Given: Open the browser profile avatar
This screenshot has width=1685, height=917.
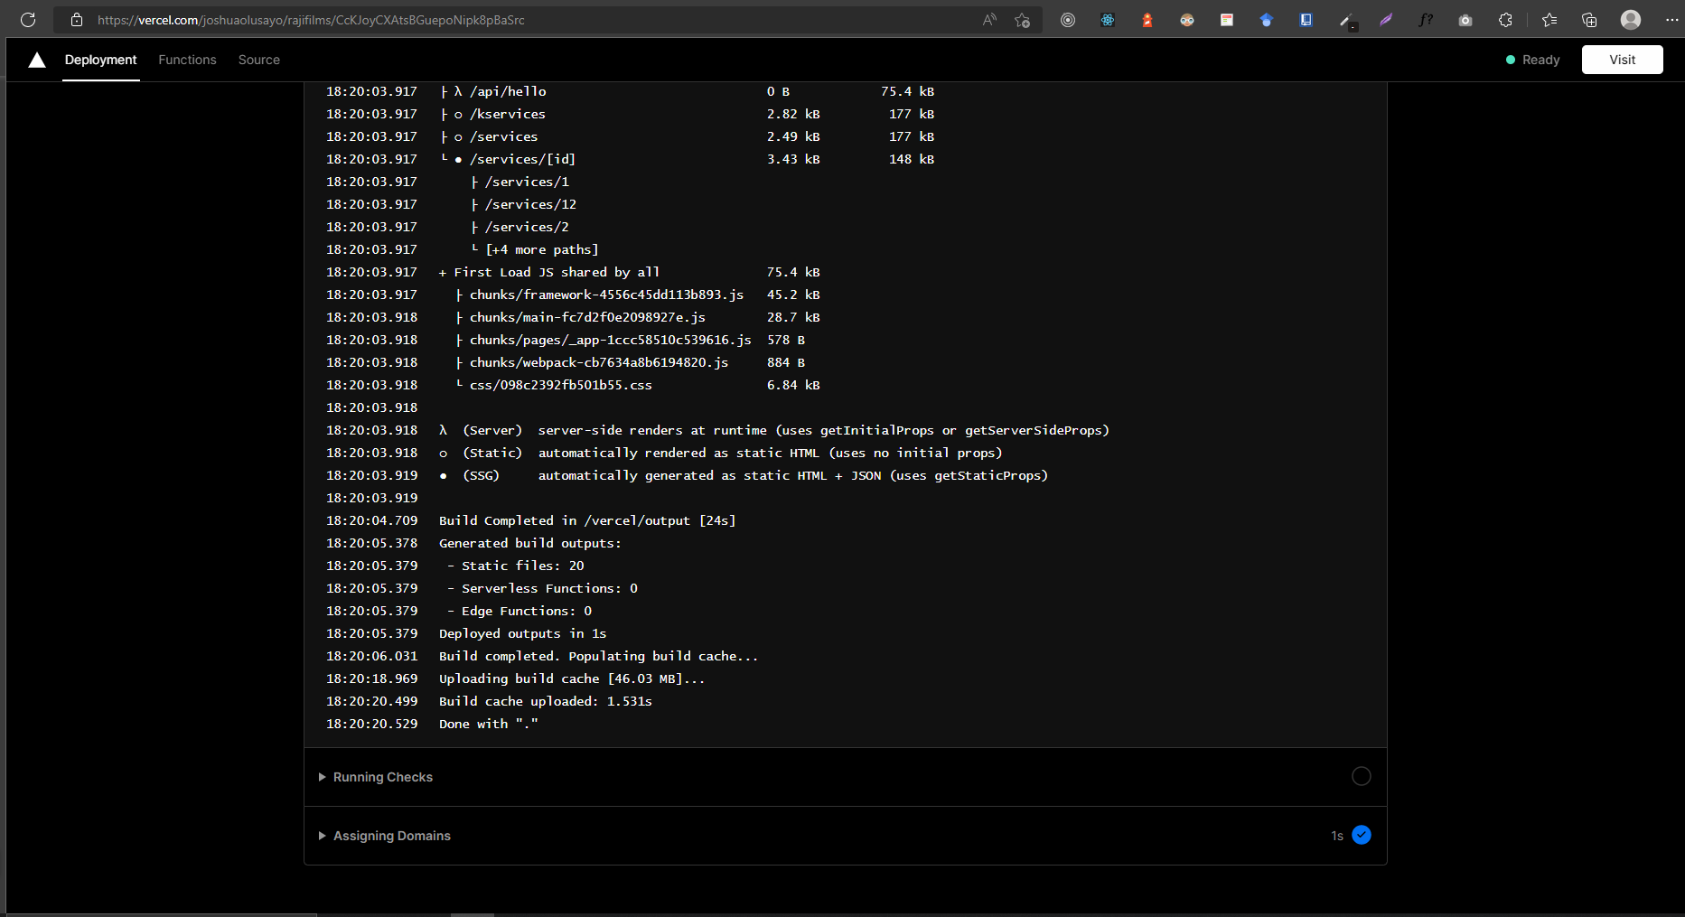Looking at the screenshot, I should point(1631,19).
